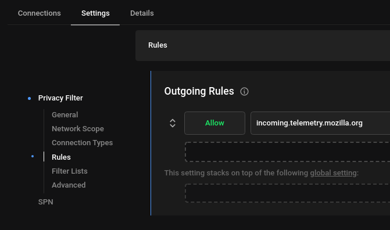390x230 pixels.
Task: Go to Network Scope section
Action: pos(78,129)
